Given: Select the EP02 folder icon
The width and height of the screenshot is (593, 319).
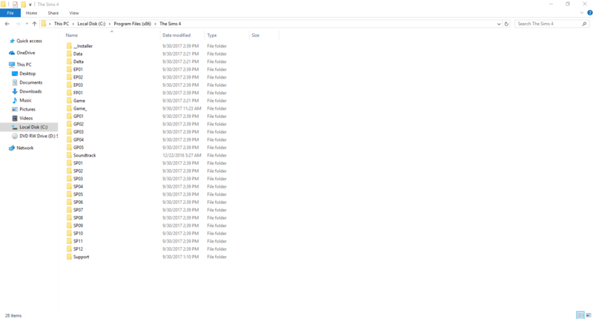Looking at the screenshot, I should 69,77.
